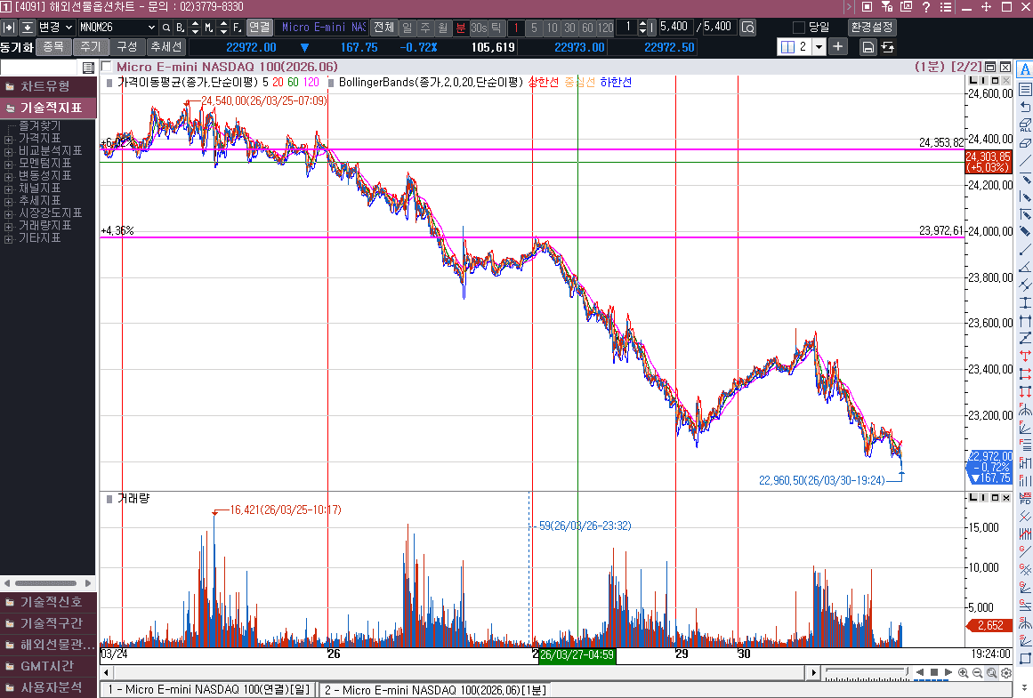The width and height of the screenshot is (1033, 698).
Task: Open chart settings gear icon
Action: (x=1005, y=673)
